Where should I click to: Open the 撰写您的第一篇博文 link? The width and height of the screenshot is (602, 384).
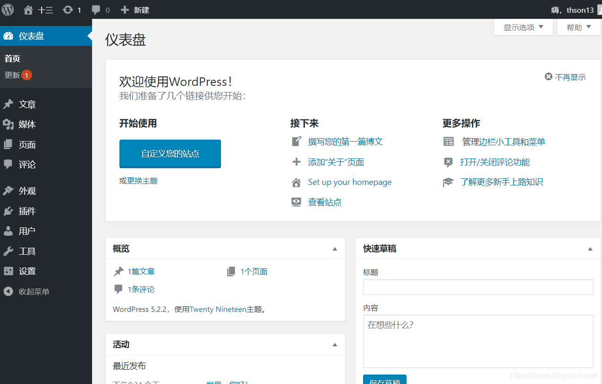pyautogui.click(x=345, y=142)
